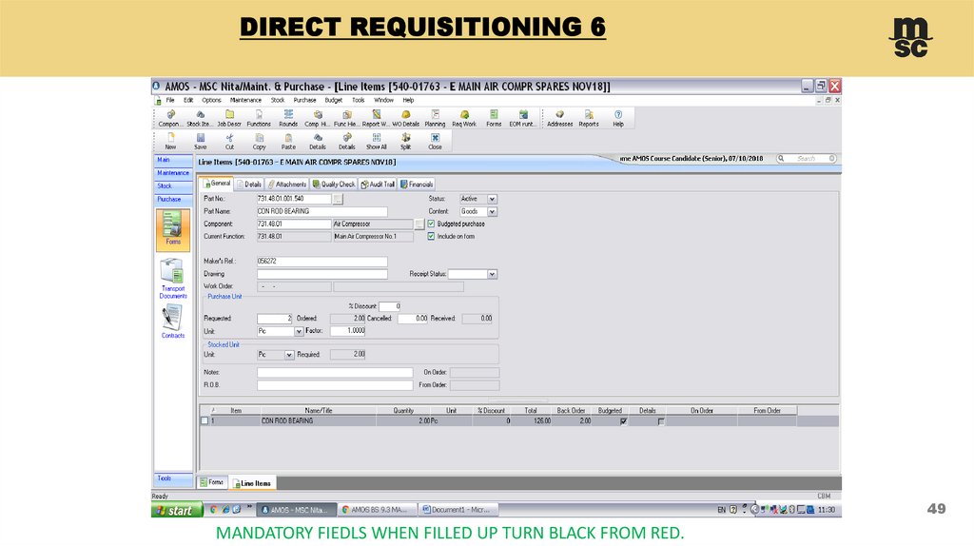Switch to the Financials tab
This screenshot has width=974, height=546.
point(417,184)
